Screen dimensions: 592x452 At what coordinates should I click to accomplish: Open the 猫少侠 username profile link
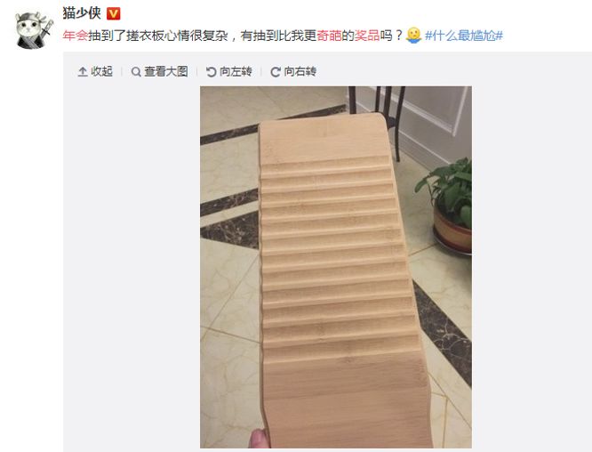click(82, 13)
